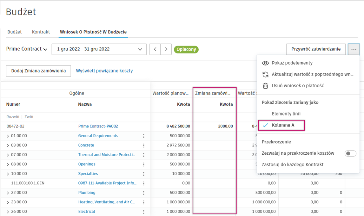Click the Dodaj Zmiana zamówienia button

click(x=38, y=71)
